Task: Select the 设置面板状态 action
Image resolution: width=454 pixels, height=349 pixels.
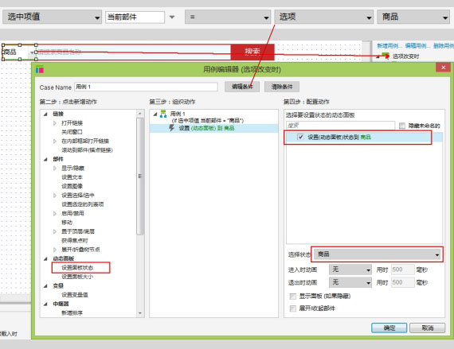Action: click(x=77, y=268)
